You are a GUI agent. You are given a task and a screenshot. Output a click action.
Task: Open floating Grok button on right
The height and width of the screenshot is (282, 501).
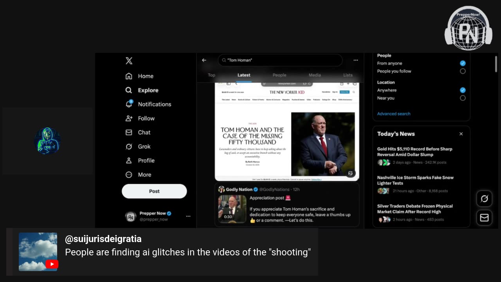(484, 199)
